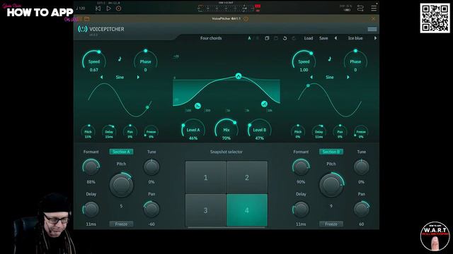Toggle tempo sync note icon for left LFO
The height and width of the screenshot is (254, 453).
[120, 59]
